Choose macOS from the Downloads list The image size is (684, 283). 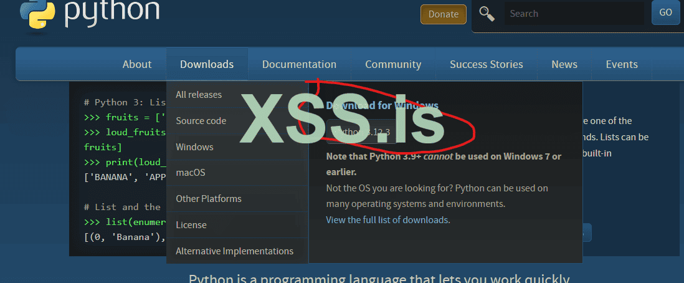(191, 173)
